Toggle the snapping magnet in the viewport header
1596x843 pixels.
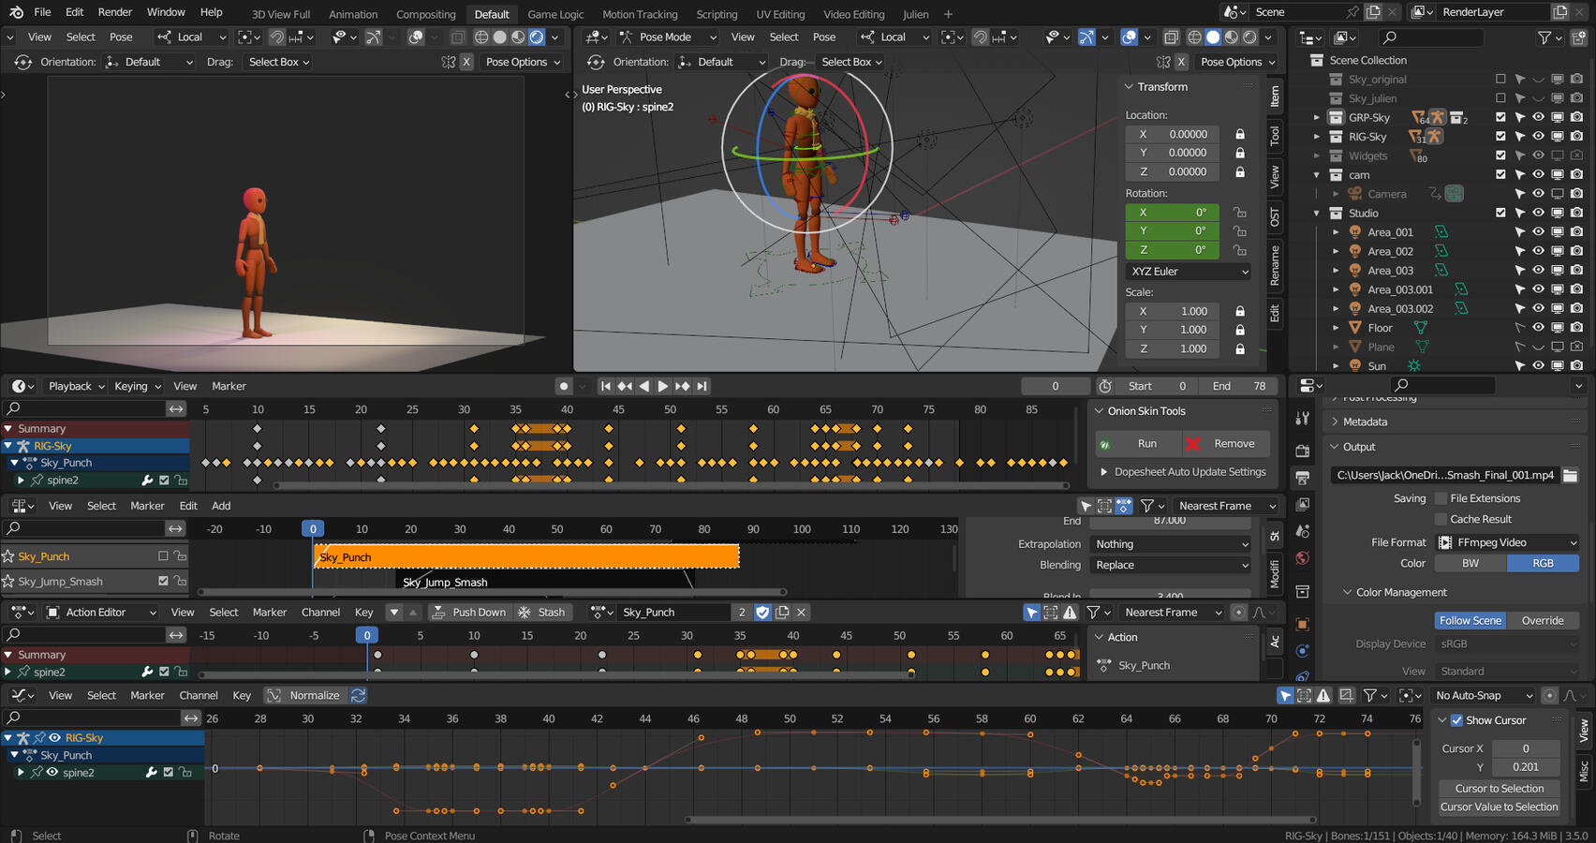277,37
